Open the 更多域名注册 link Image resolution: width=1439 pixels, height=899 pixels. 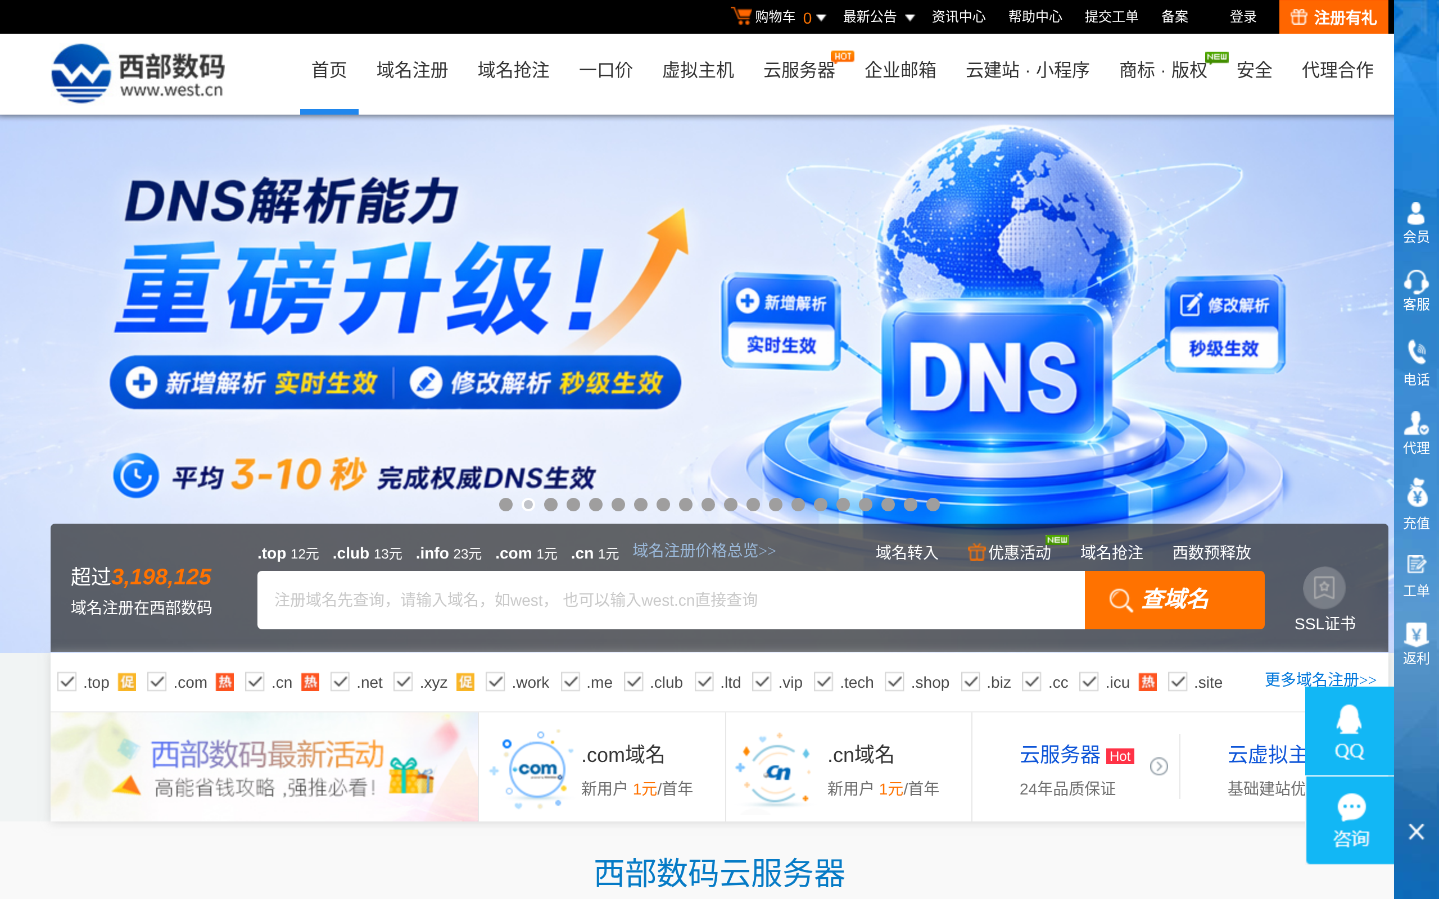(1320, 679)
